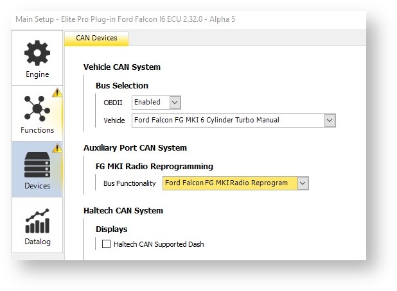The image size is (397, 291).
Task: Click the Bus Selection heading
Action: 122,86
